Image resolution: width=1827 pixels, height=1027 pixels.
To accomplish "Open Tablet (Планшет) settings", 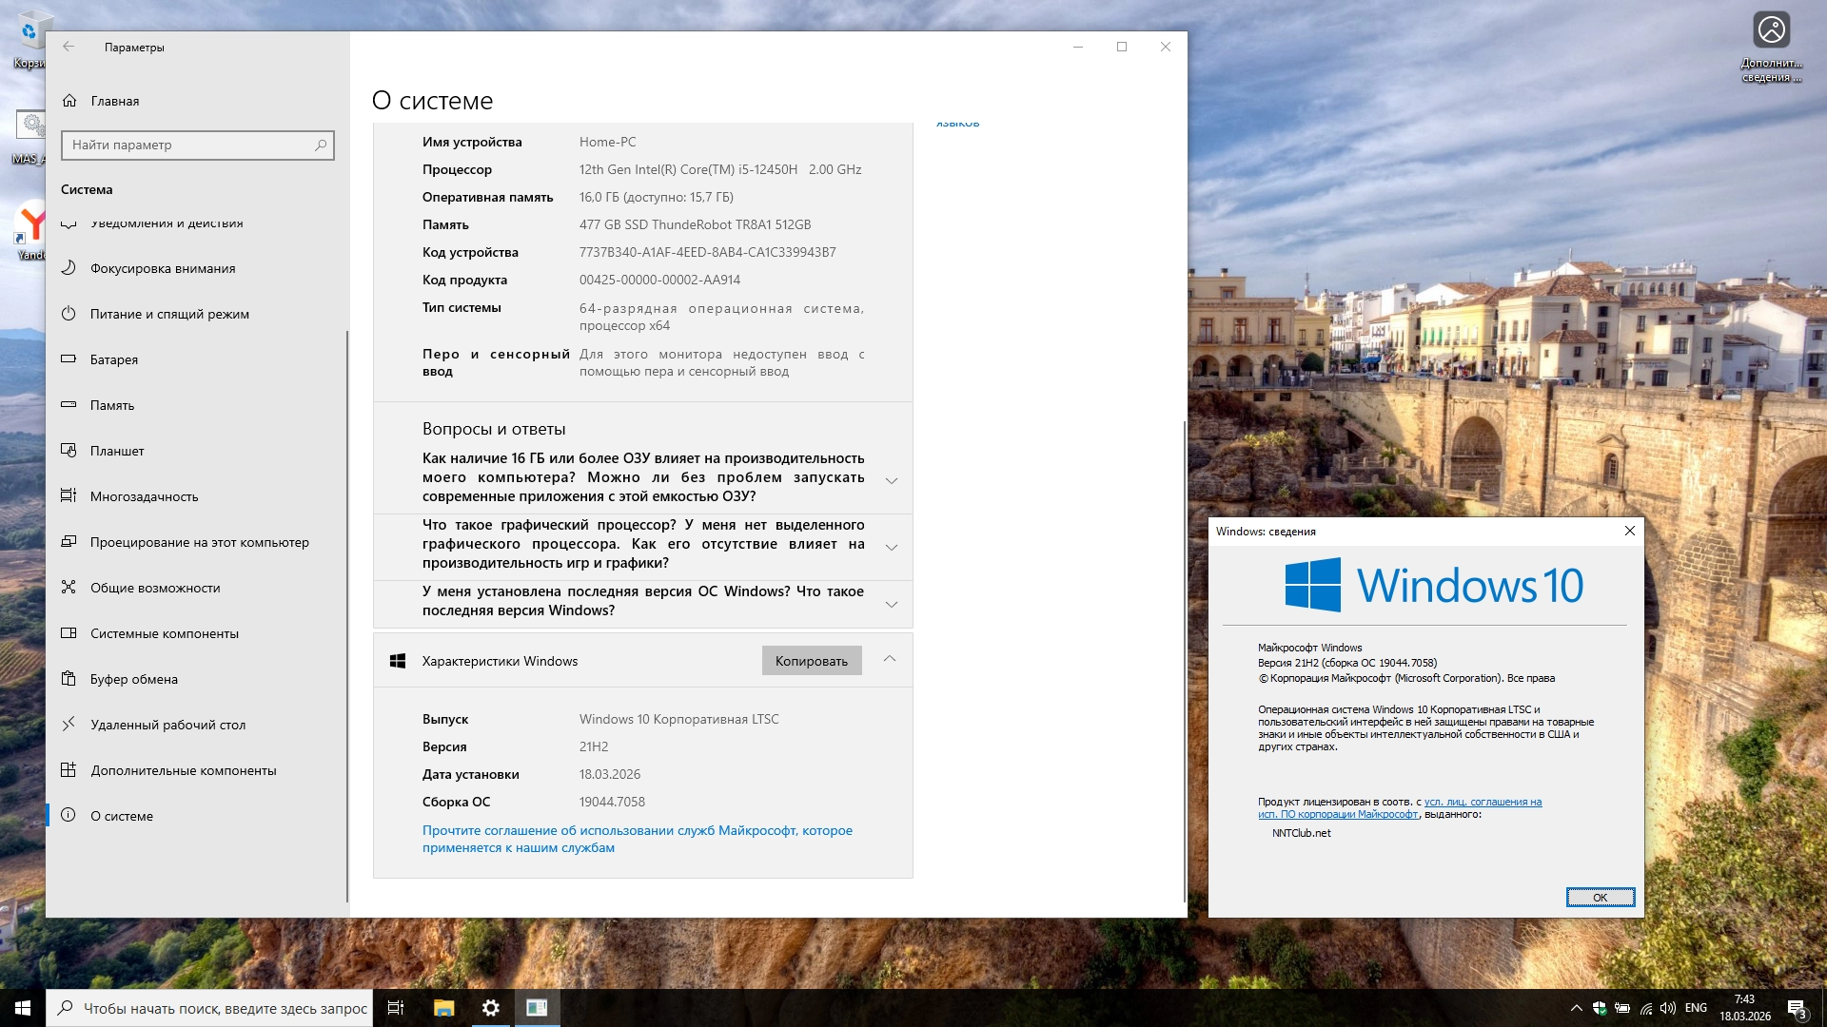I will pyautogui.click(x=117, y=451).
